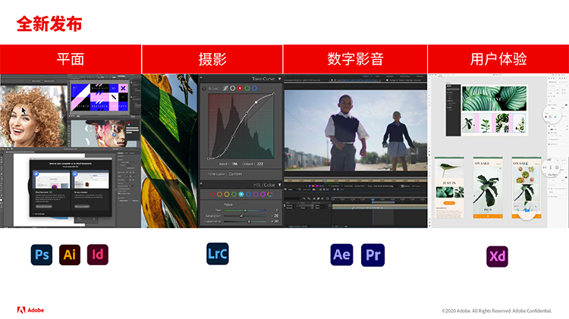Click the computer icon in the save dialog
The image size is (569, 319).
[75, 174]
